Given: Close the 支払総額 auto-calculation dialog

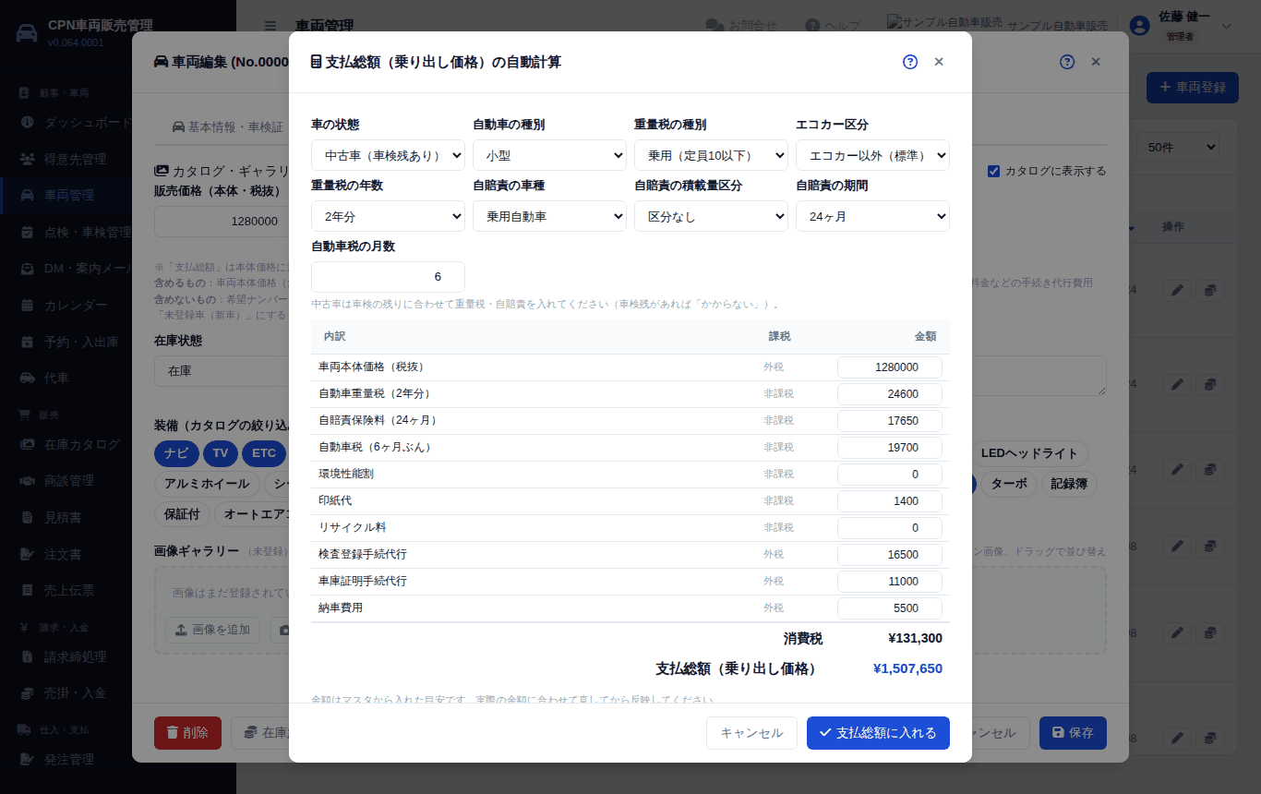Looking at the screenshot, I should point(939,62).
